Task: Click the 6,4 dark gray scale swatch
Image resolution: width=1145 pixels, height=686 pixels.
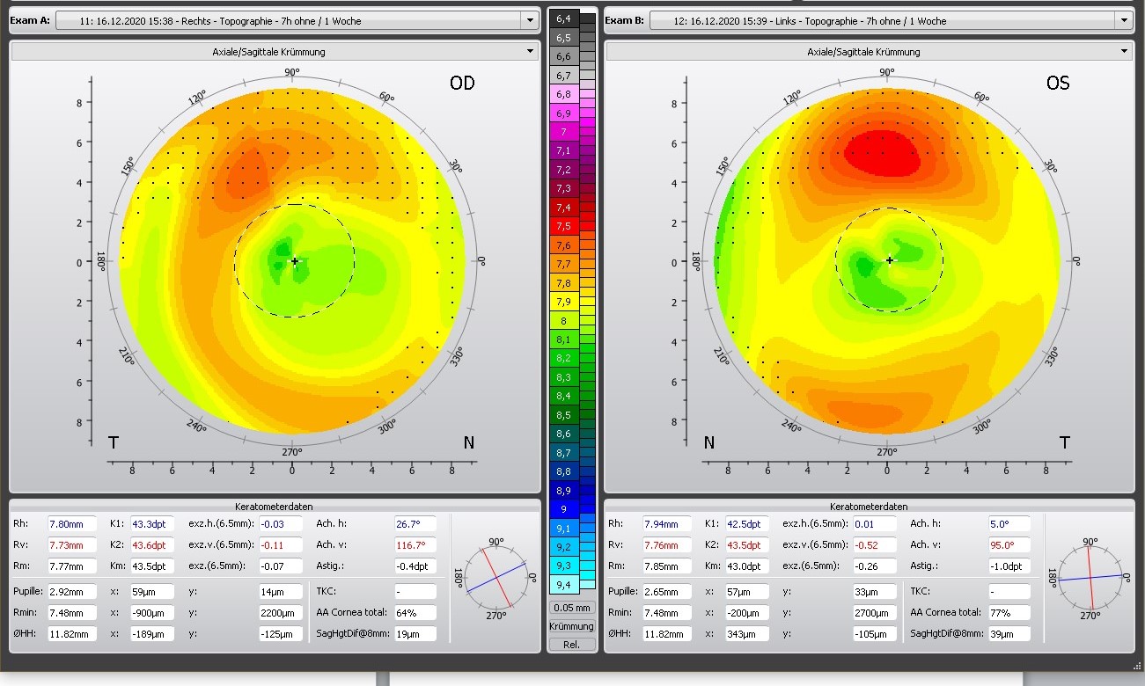Action: pos(563,18)
